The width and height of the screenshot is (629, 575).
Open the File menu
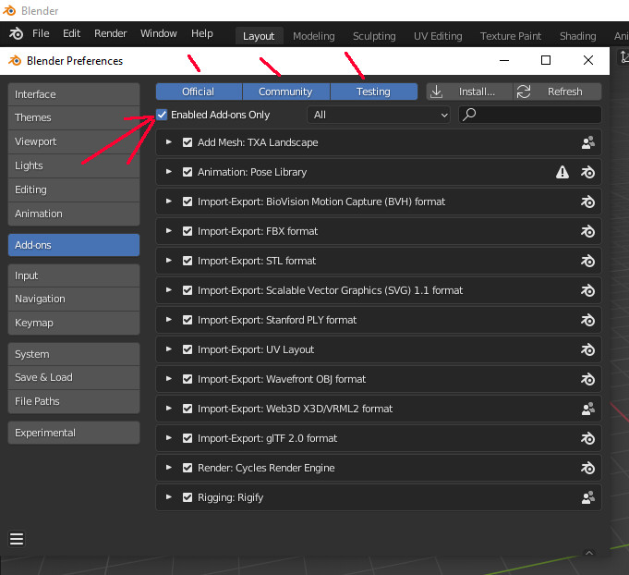coord(41,33)
